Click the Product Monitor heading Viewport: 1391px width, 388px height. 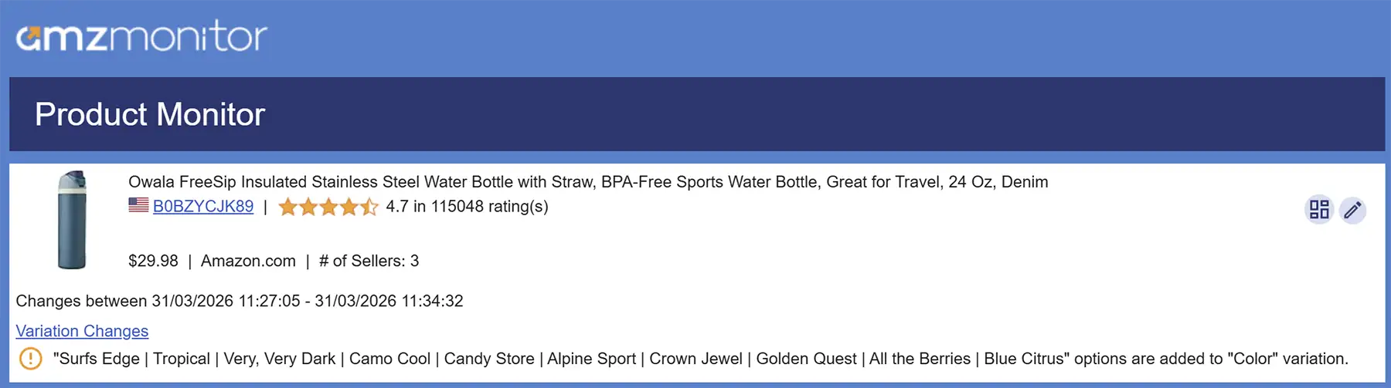[x=150, y=114]
